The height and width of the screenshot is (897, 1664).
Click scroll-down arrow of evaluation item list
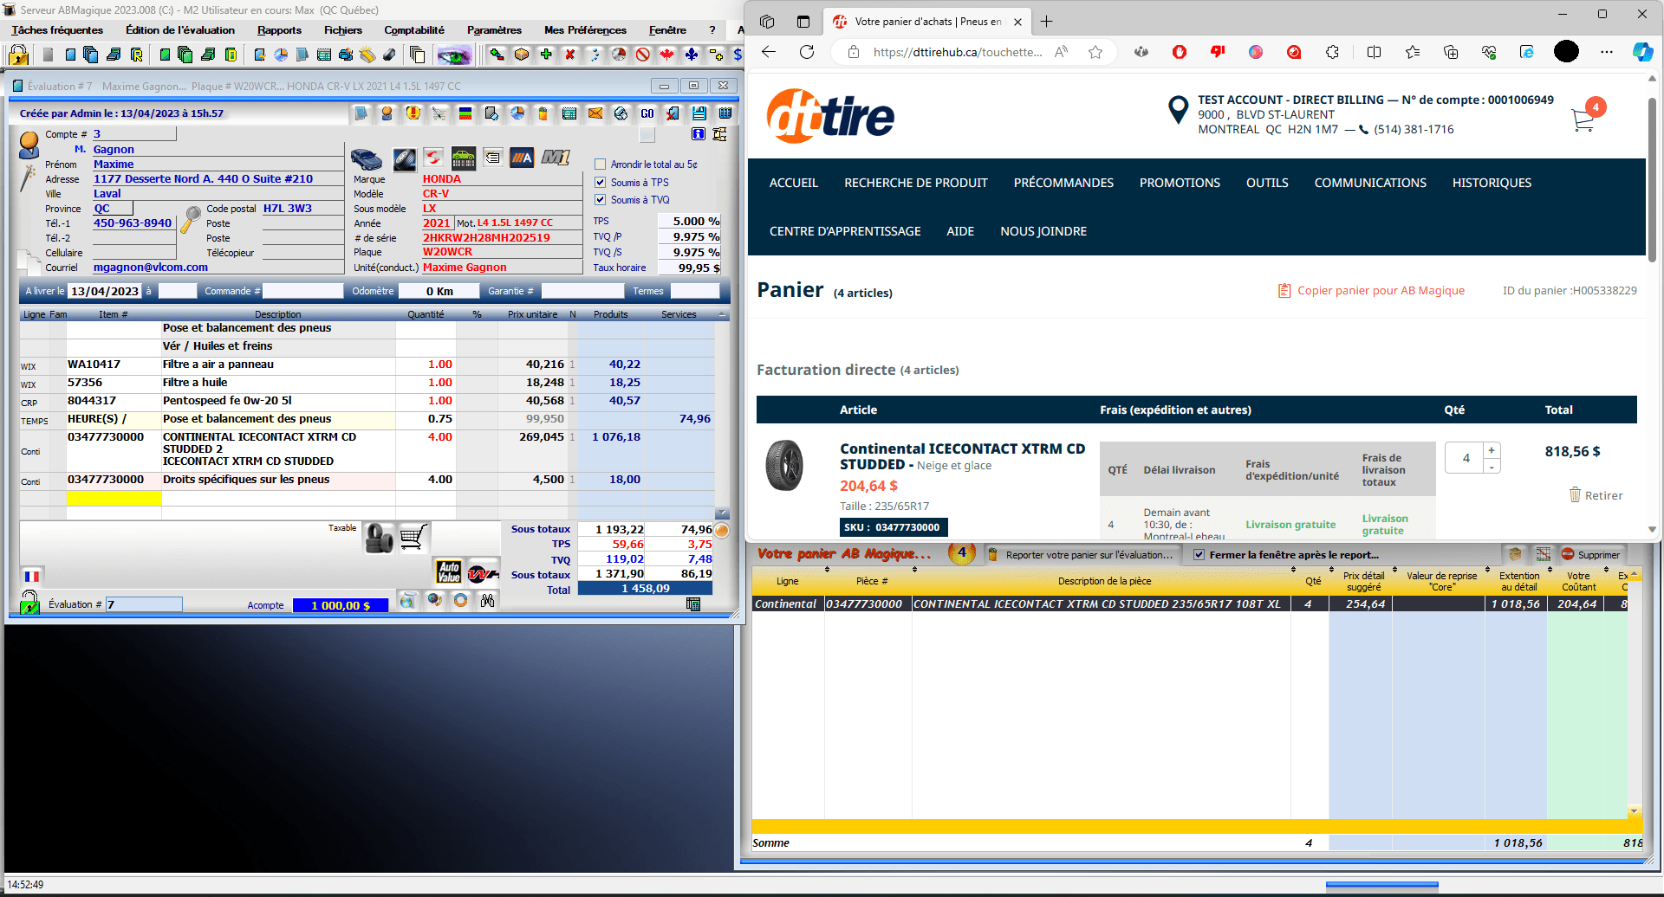pyautogui.click(x=722, y=513)
